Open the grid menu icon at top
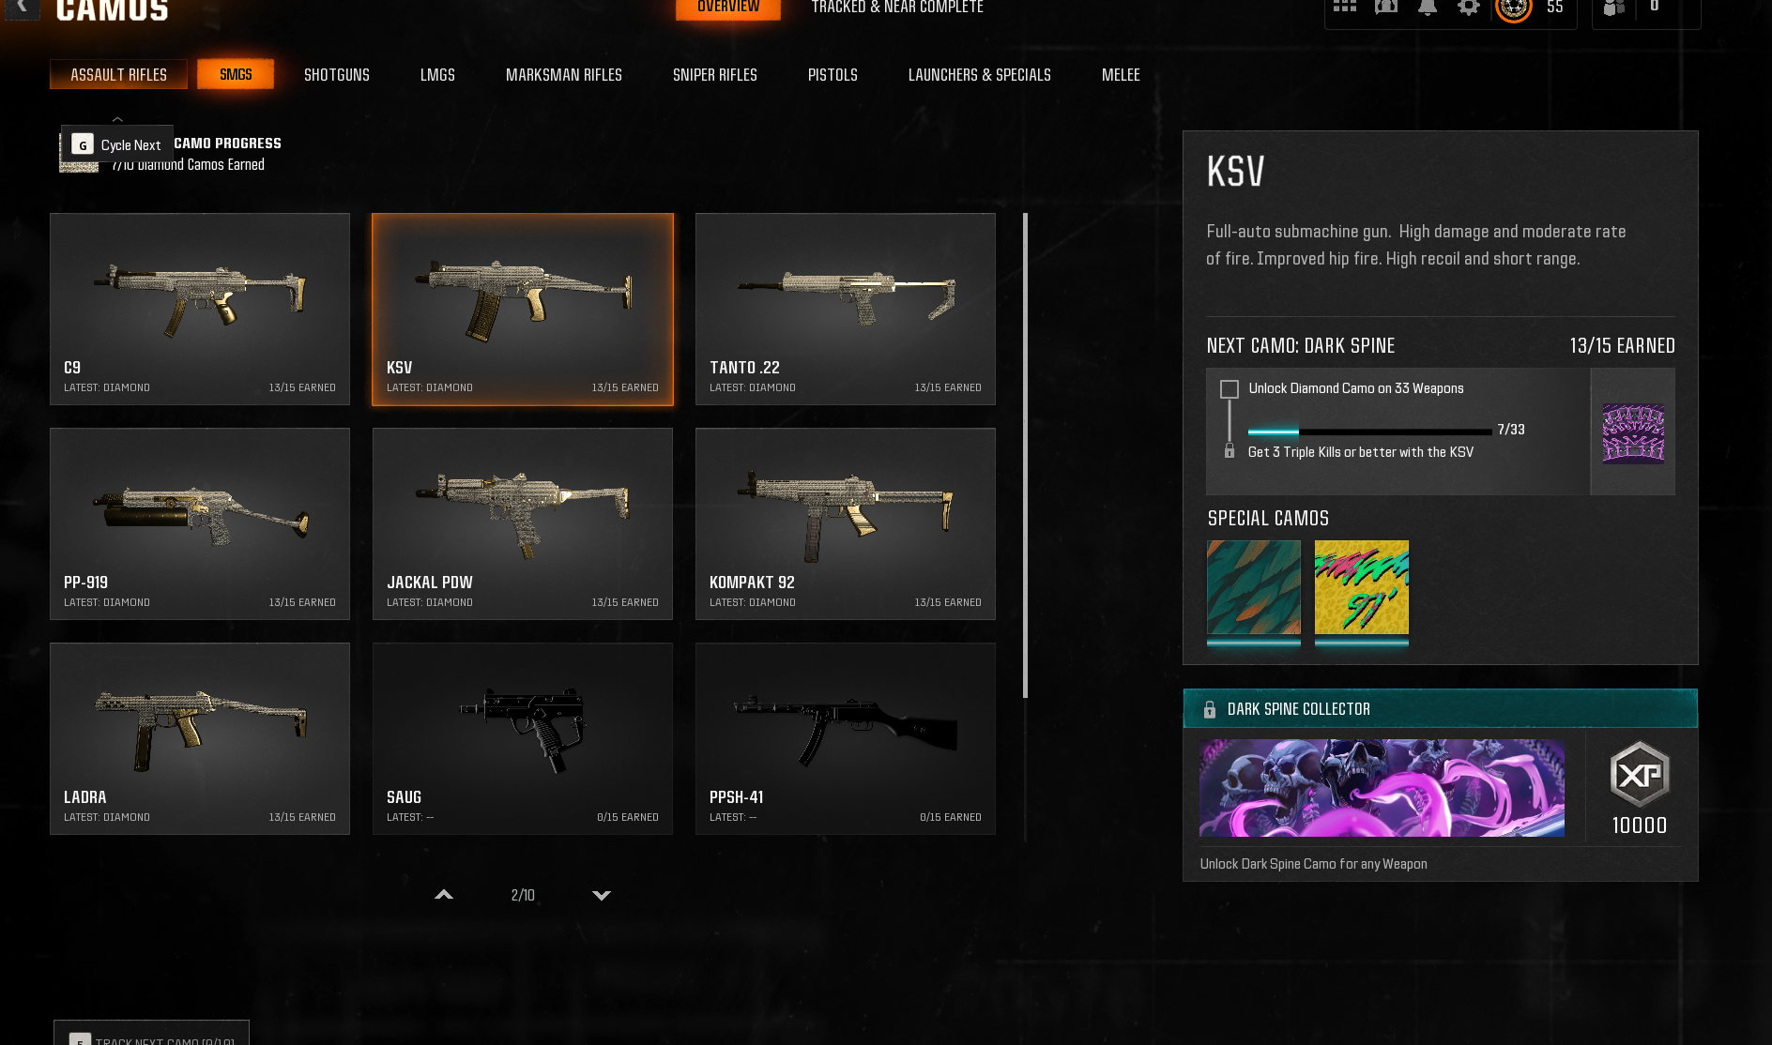This screenshot has height=1045, width=1772. click(1344, 6)
